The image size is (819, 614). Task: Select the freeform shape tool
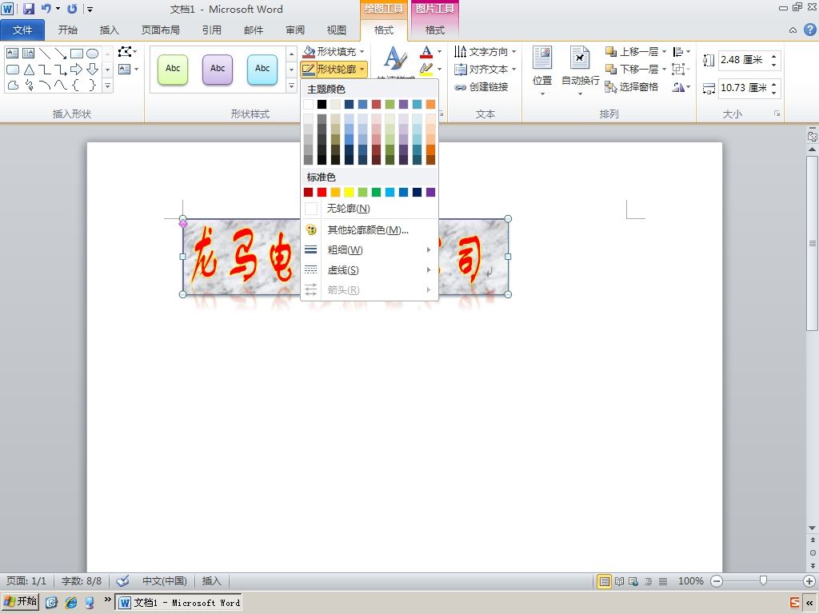tap(13, 85)
